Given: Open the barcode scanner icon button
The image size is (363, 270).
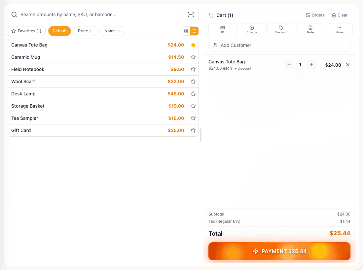Looking at the screenshot, I should 191,15.
